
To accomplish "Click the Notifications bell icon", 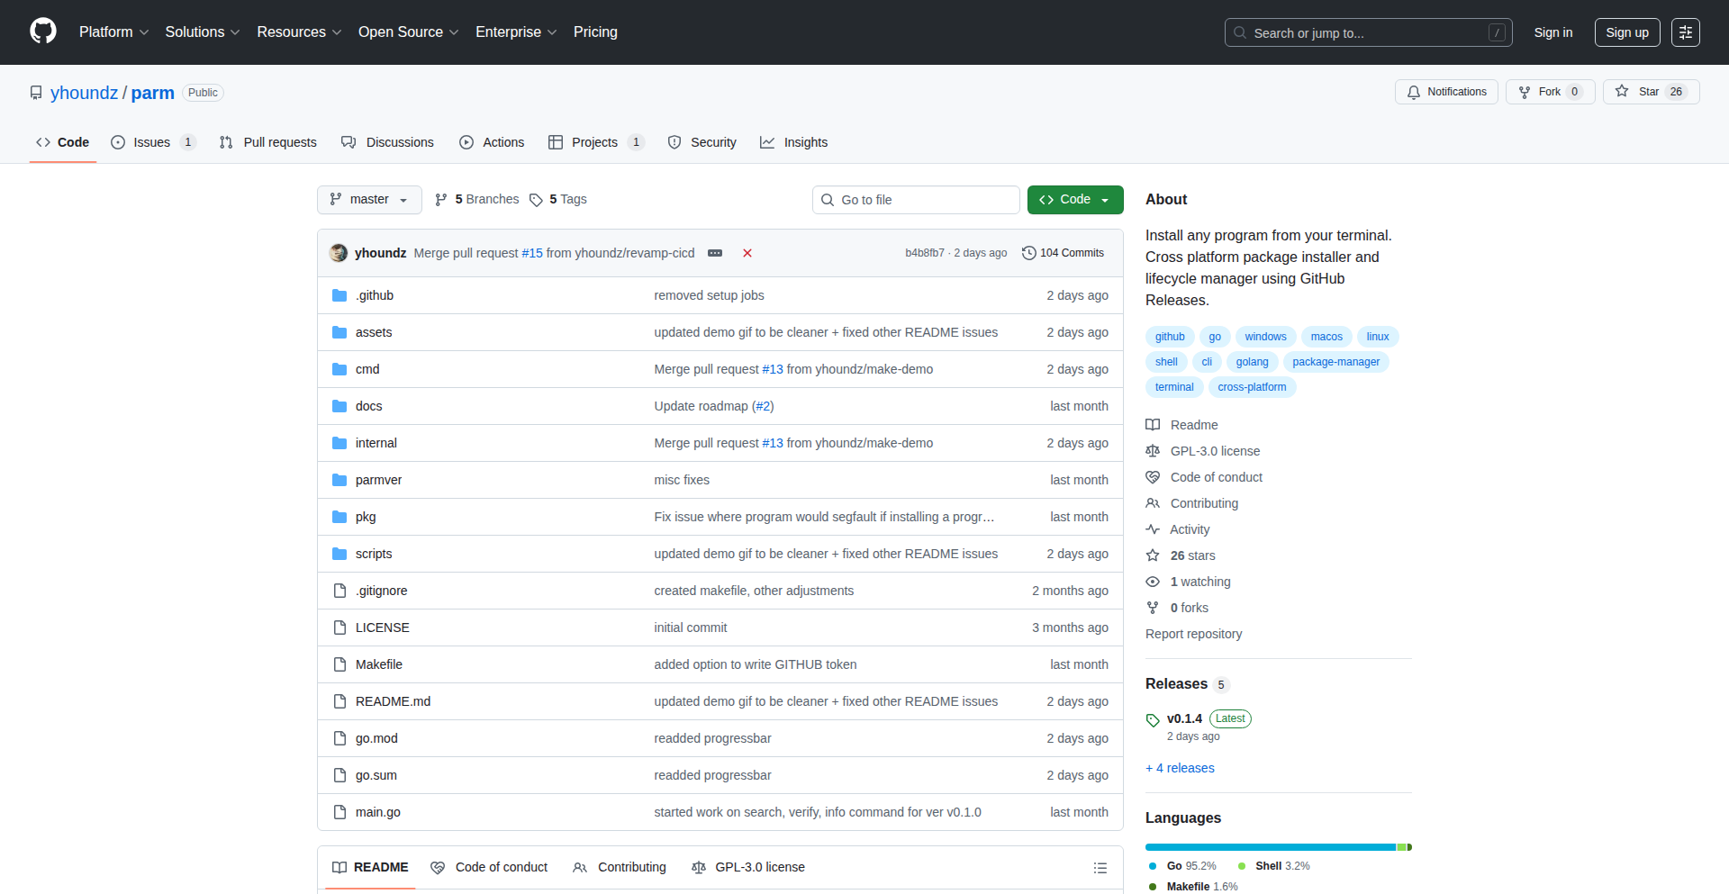I will click(x=1414, y=92).
